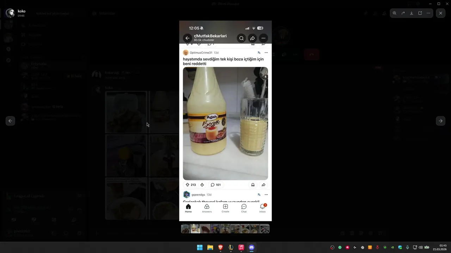451x253 pixels.
Task: Close the image viewer with the X
Action: pos(441,13)
